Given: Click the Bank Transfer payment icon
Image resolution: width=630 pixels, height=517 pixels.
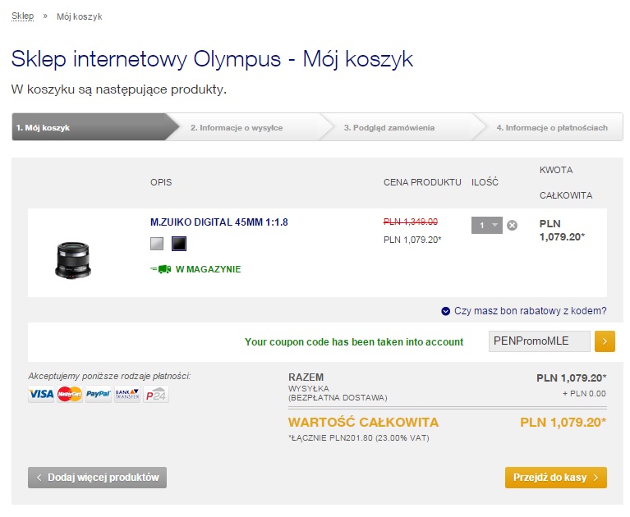Looking at the screenshot, I should (x=127, y=395).
